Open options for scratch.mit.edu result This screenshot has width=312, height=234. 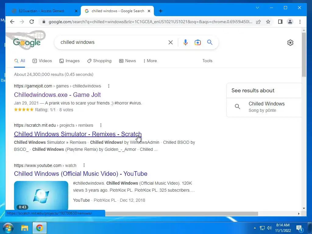(101, 125)
